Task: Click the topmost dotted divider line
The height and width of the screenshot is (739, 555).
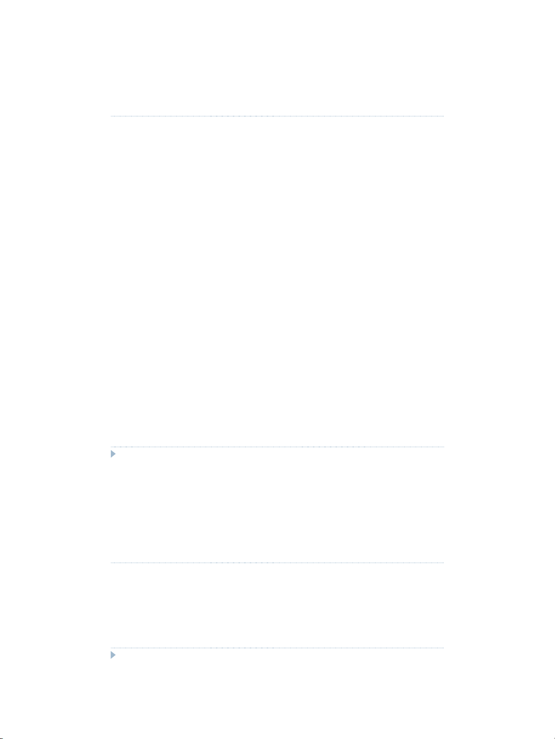Action: pos(277,116)
